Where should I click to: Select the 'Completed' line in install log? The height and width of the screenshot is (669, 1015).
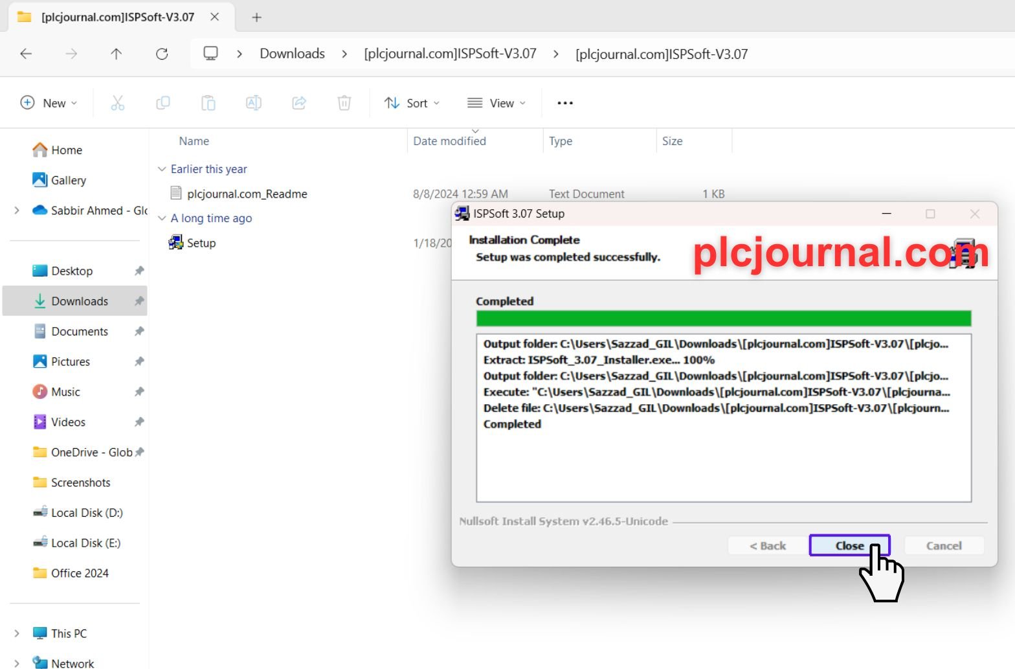(x=512, y=424)
